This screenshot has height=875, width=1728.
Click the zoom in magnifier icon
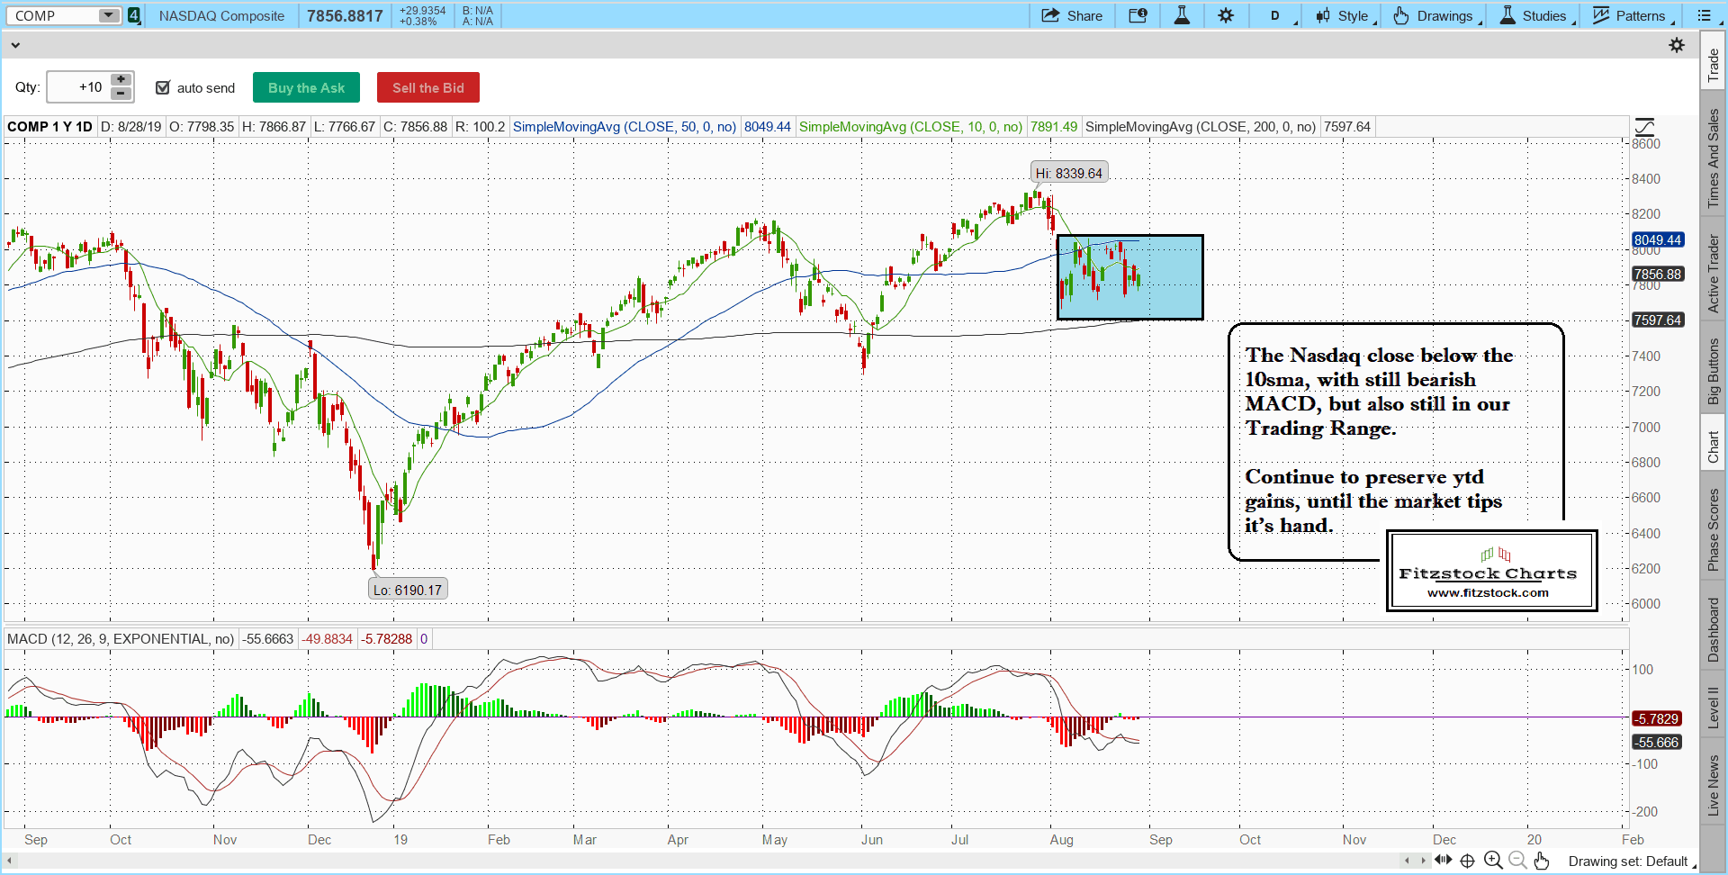pyautogui.click(x=1493, y=861)
